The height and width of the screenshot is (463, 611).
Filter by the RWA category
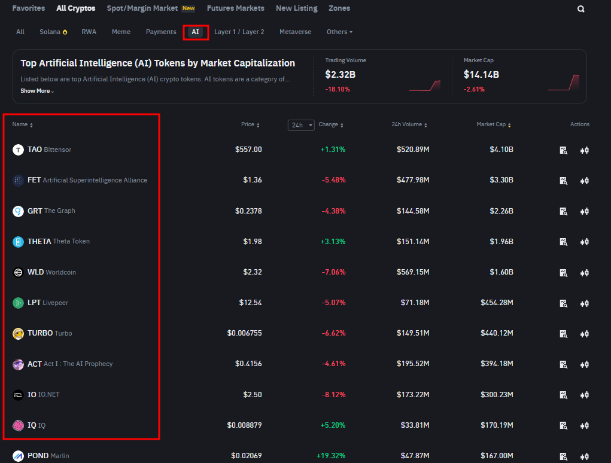click(89, 32)
